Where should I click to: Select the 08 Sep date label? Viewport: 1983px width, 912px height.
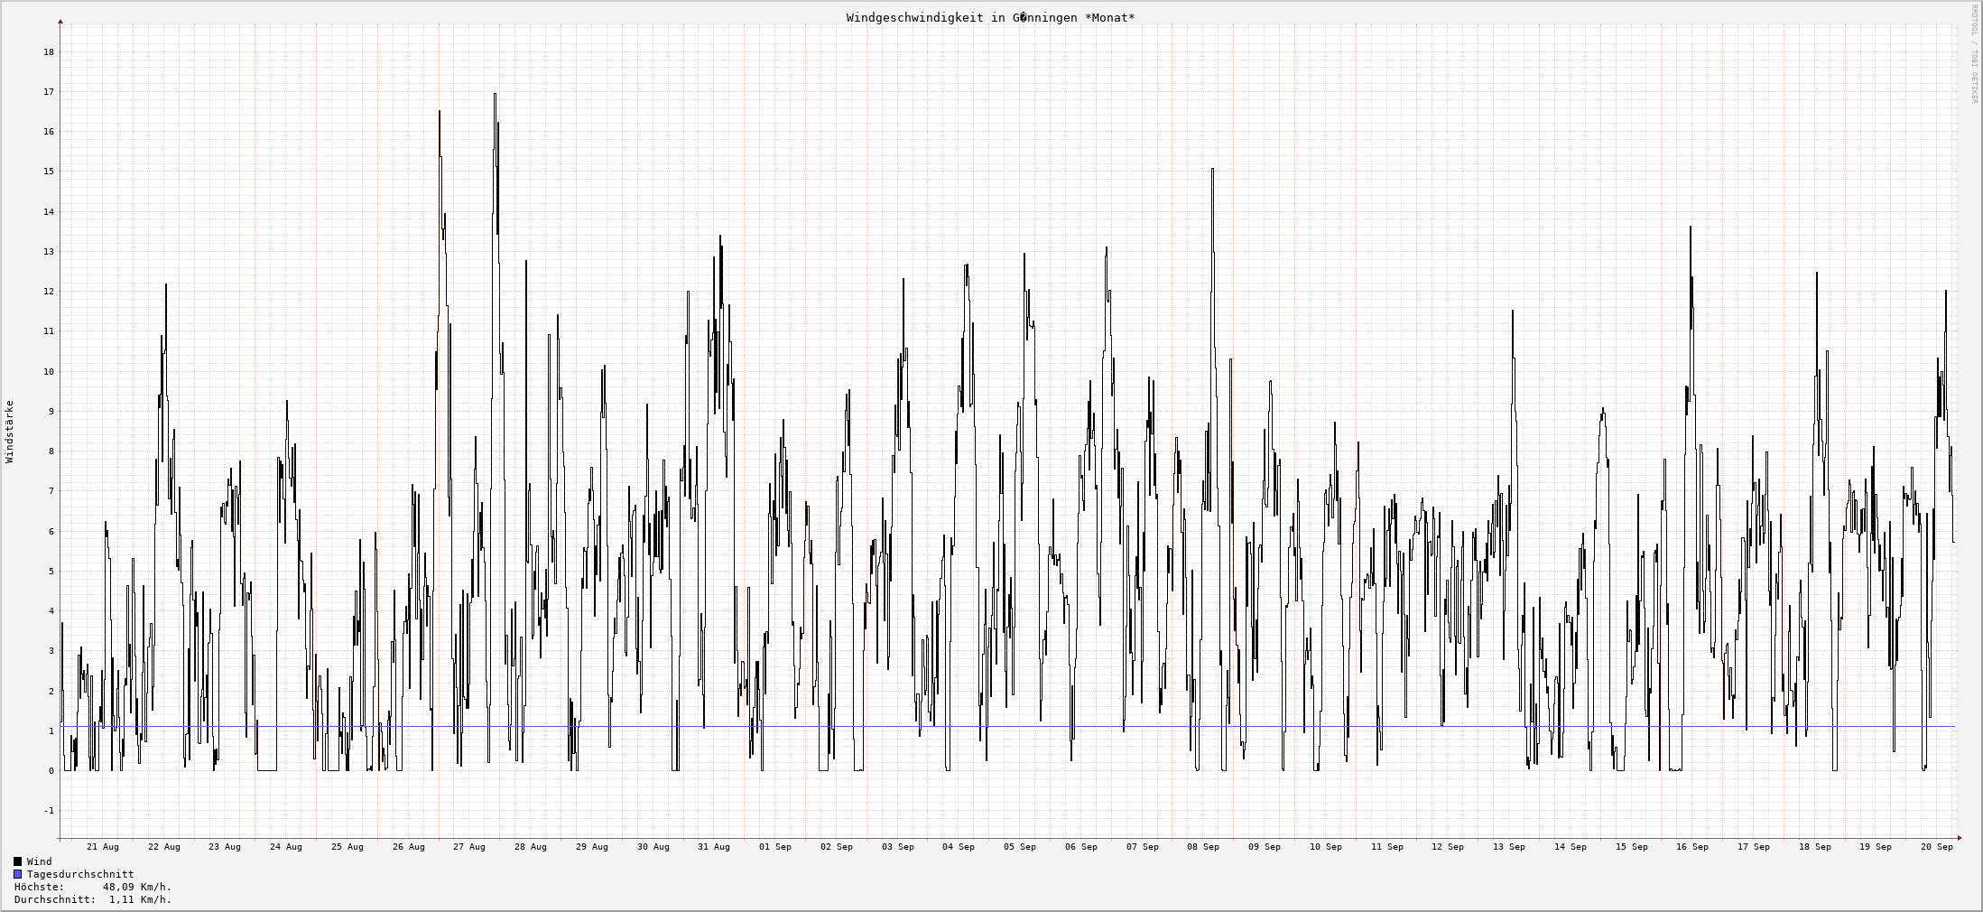coord(1203,847)
